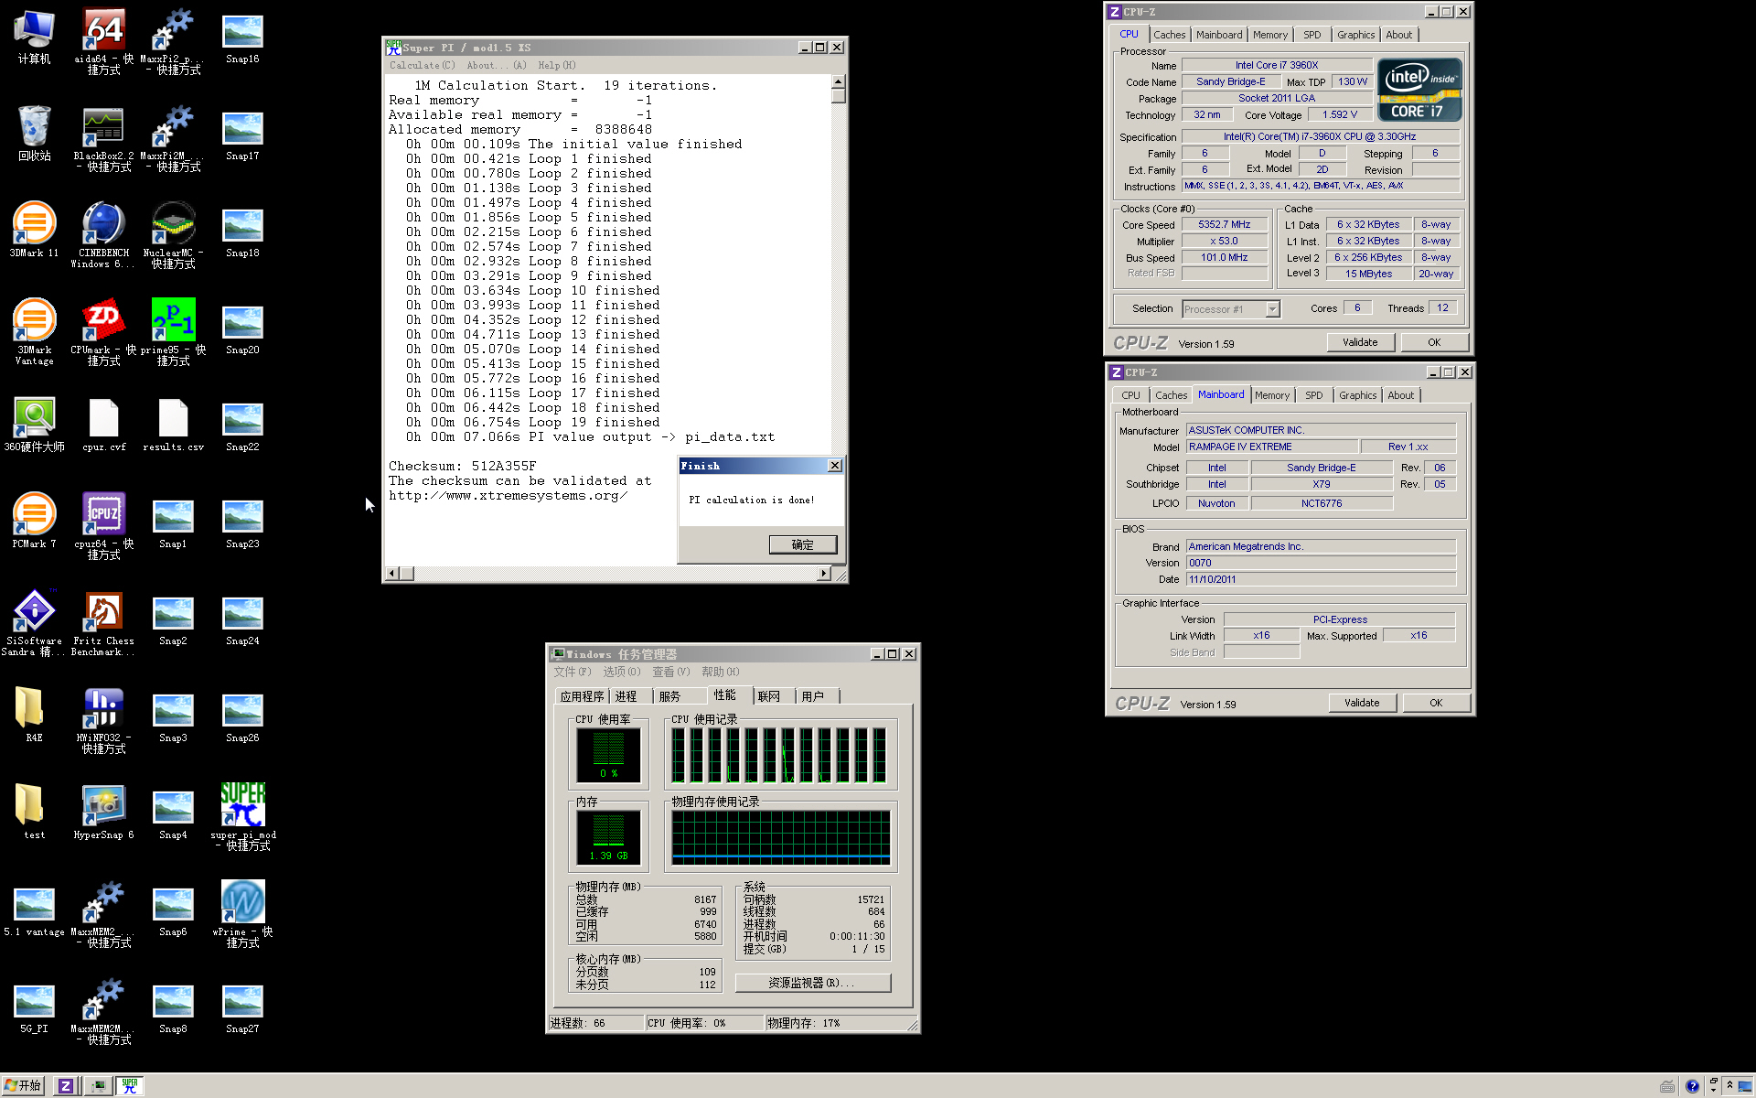The height and width of the screenshot is (1098, 1756).
Task: Launch PCMark 7 from desktop
Action: click(35, 522)
